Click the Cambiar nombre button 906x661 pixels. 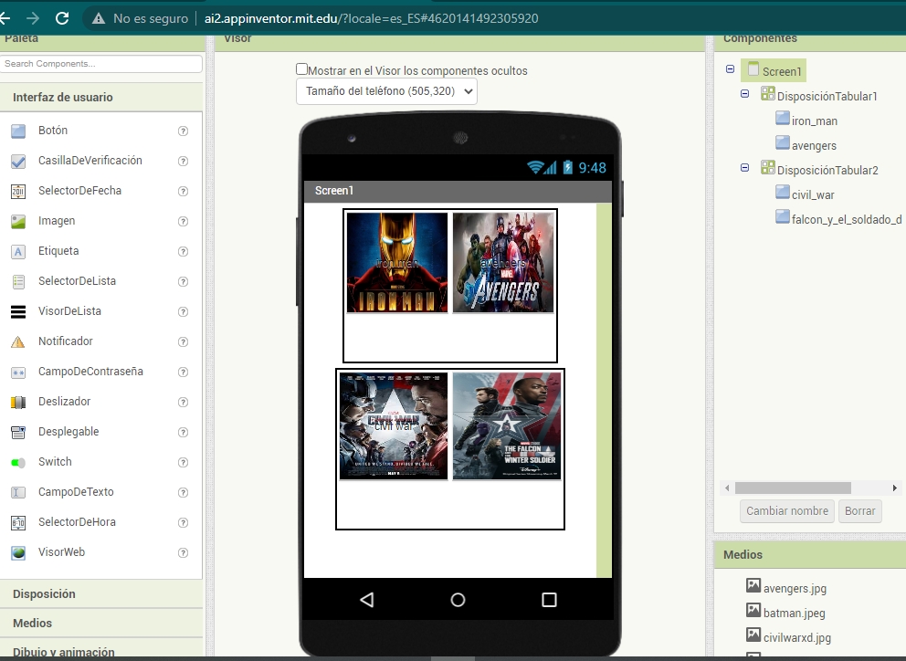pos(787,511)
